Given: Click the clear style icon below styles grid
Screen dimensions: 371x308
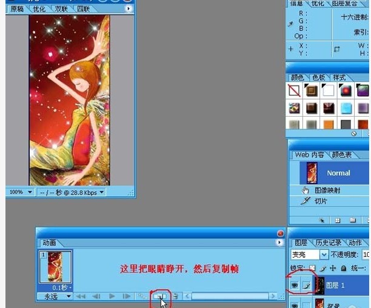Looking at the screenshot, I should (354, 134).
